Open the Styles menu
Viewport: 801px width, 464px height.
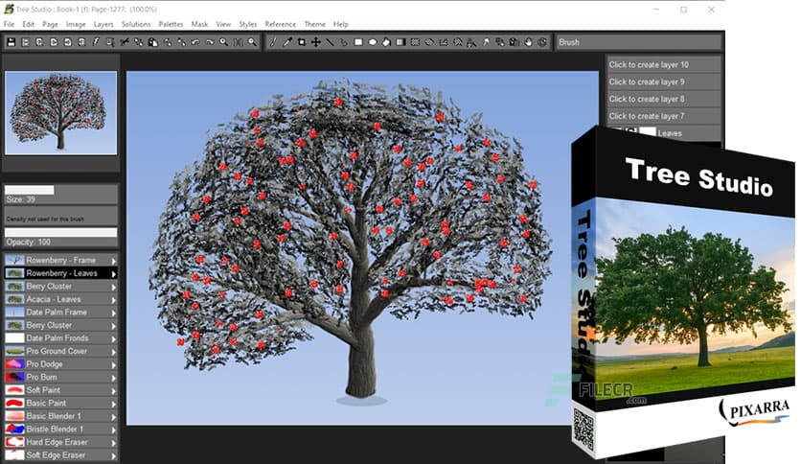pos(248,24)
